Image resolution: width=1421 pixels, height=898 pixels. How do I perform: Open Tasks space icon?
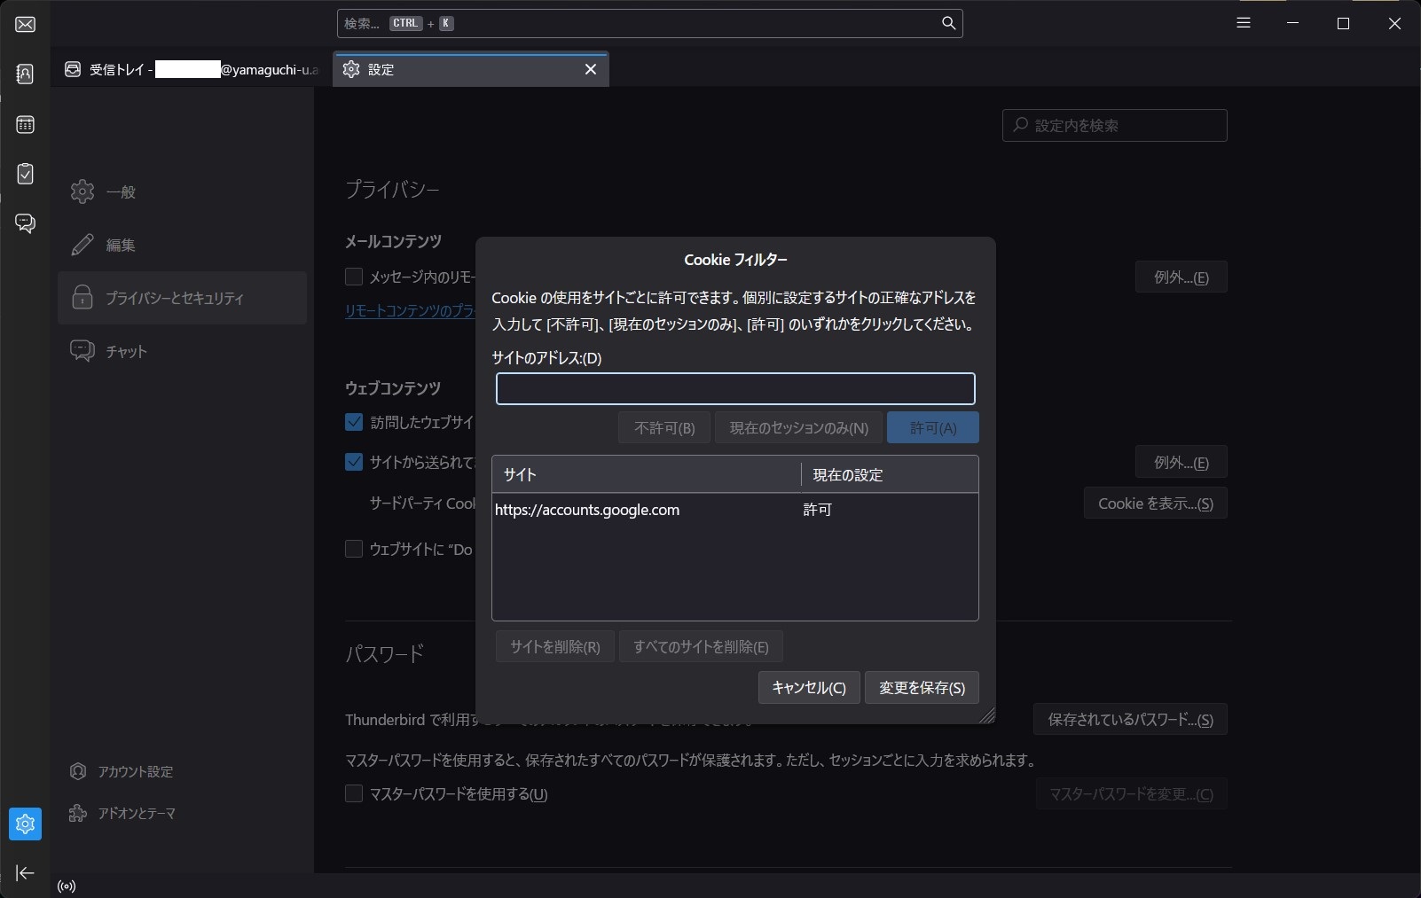pyautogui.click(x=25, y=174)
